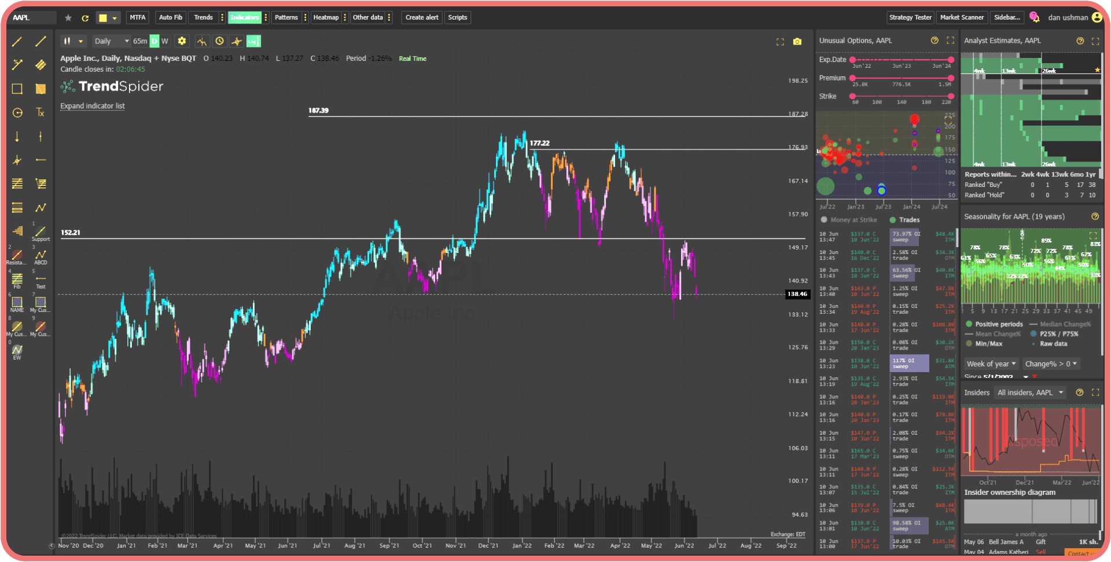The image size is (1111, 562).
Task: Open the Sidebar menu
Action: 1007,17
